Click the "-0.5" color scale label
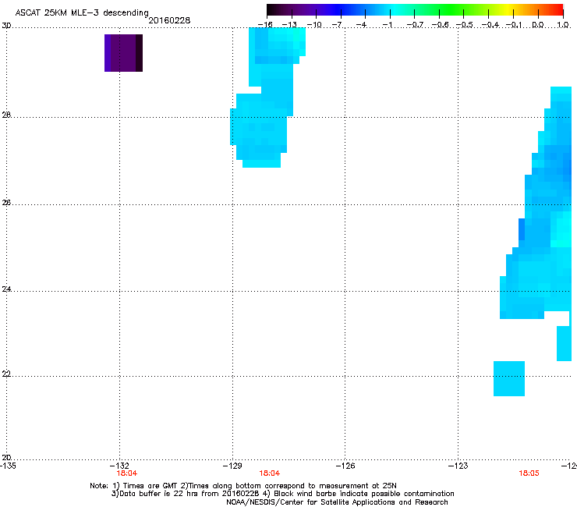577x507 pixels. coord(465,25)
